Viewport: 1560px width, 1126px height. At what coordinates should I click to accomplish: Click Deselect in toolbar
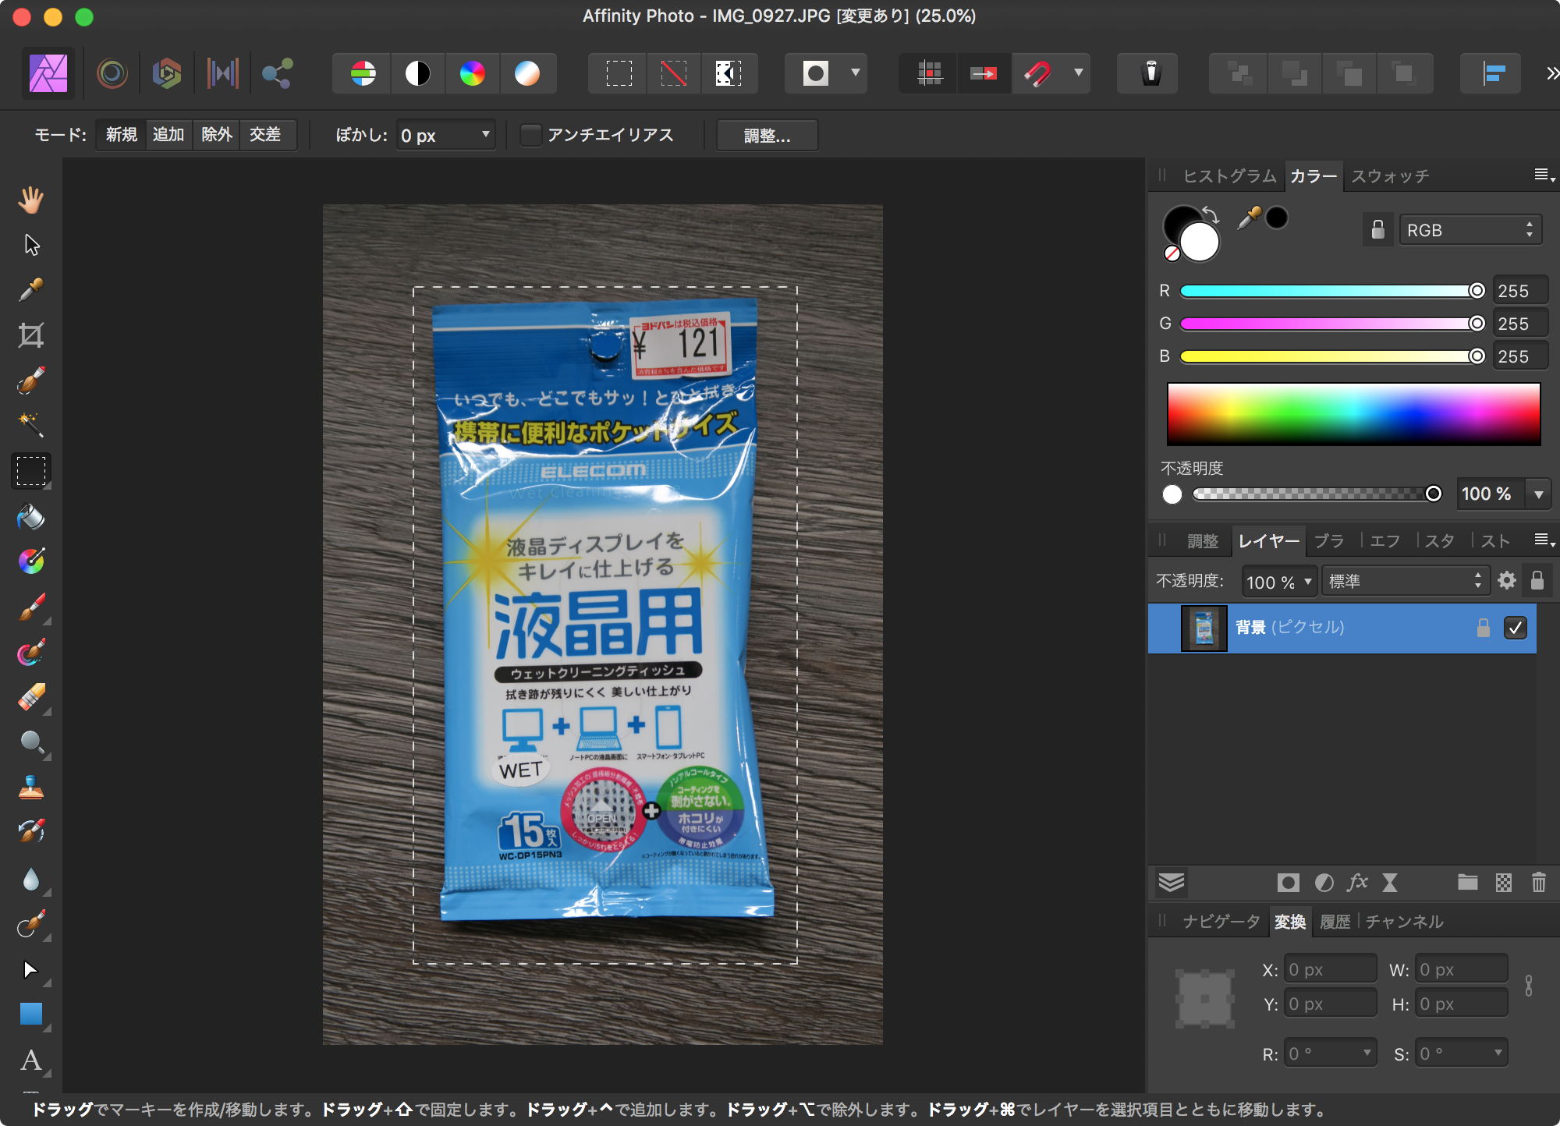pyautogui.click(x=674, y=73)
